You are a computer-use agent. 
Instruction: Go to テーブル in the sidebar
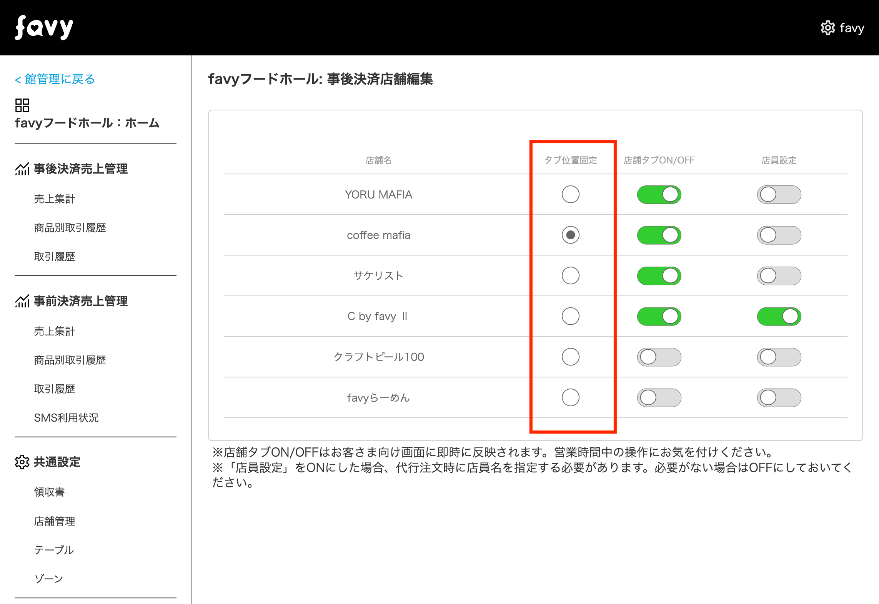click(54, 550)
